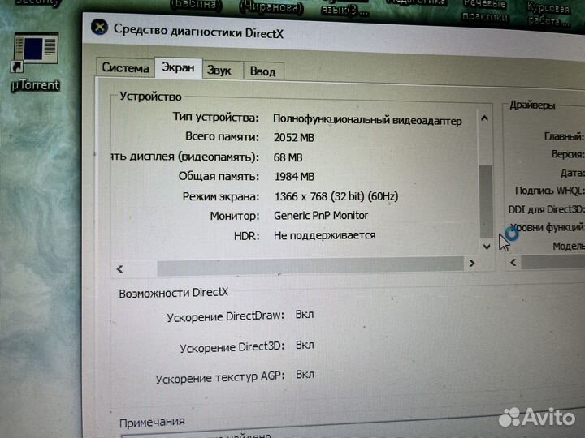Click the vertical scrollbar thumb in Устройство

click(x=486, y=201)
